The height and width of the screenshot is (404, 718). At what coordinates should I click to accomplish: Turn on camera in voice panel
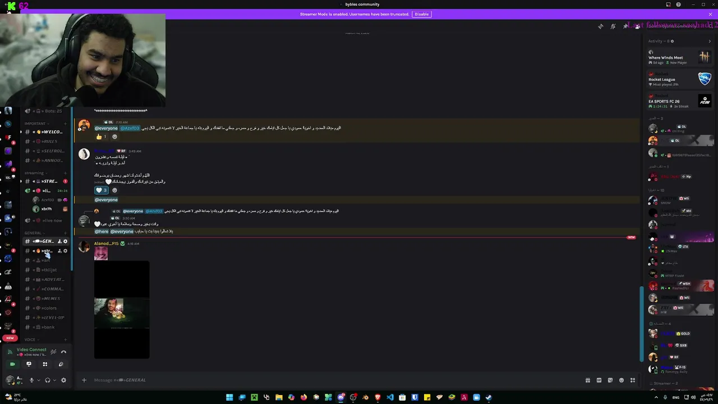click(x=12, y=364)
